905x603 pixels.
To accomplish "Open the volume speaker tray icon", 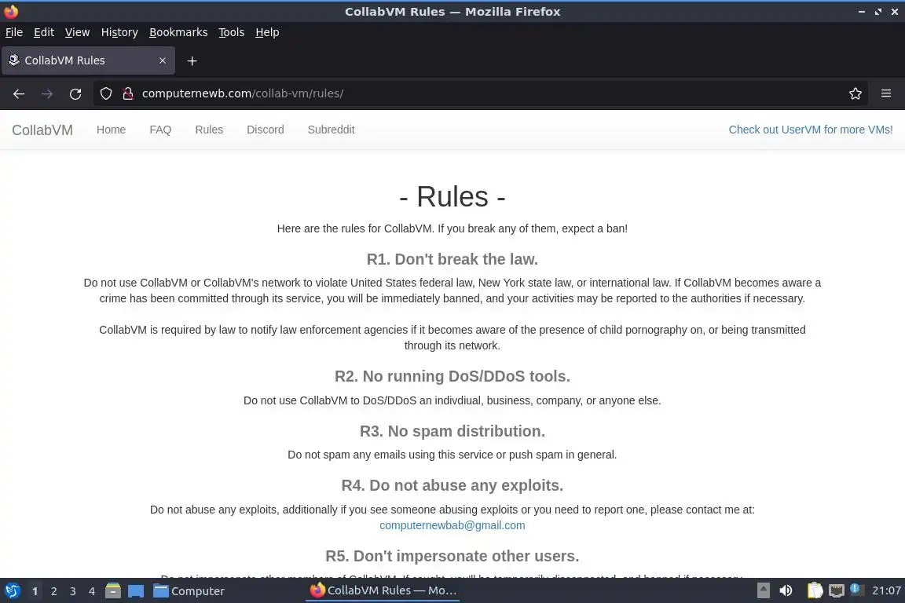I will 786,590.
